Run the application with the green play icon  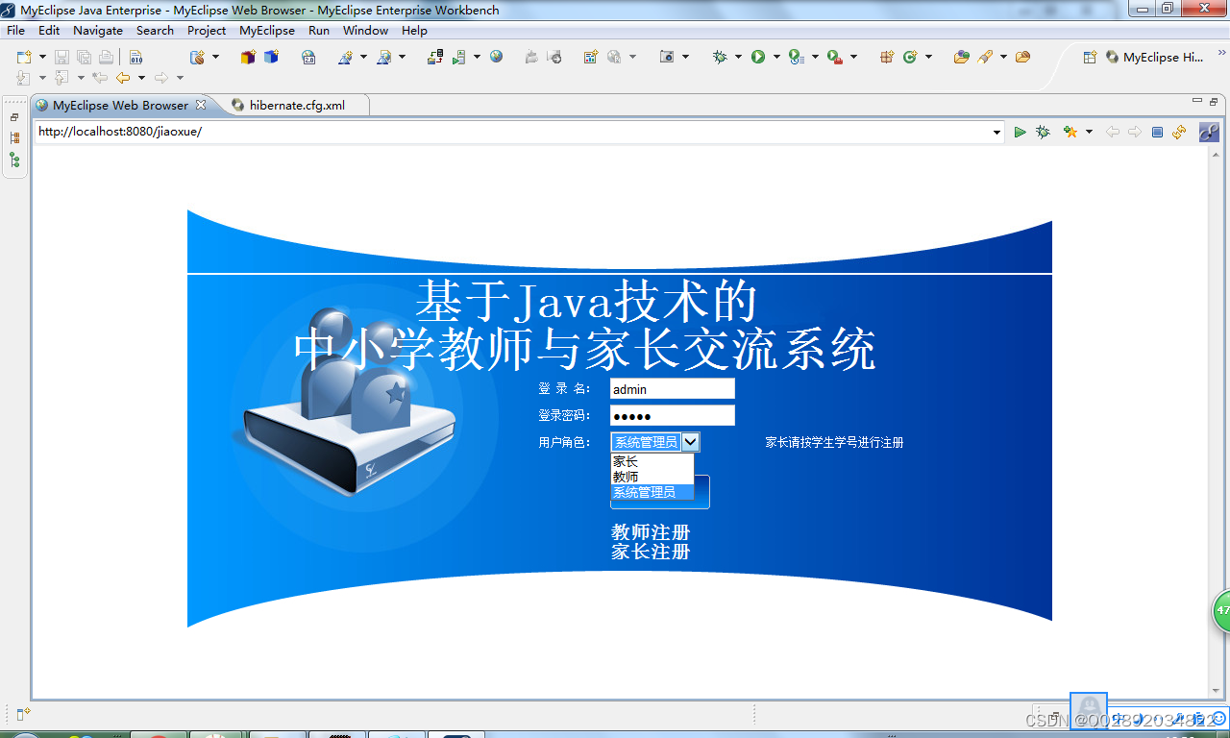coord(756,58)
